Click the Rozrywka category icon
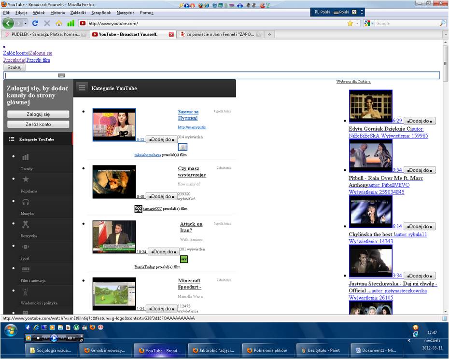This screenshot has width=449, height=359. pos(26,224)
